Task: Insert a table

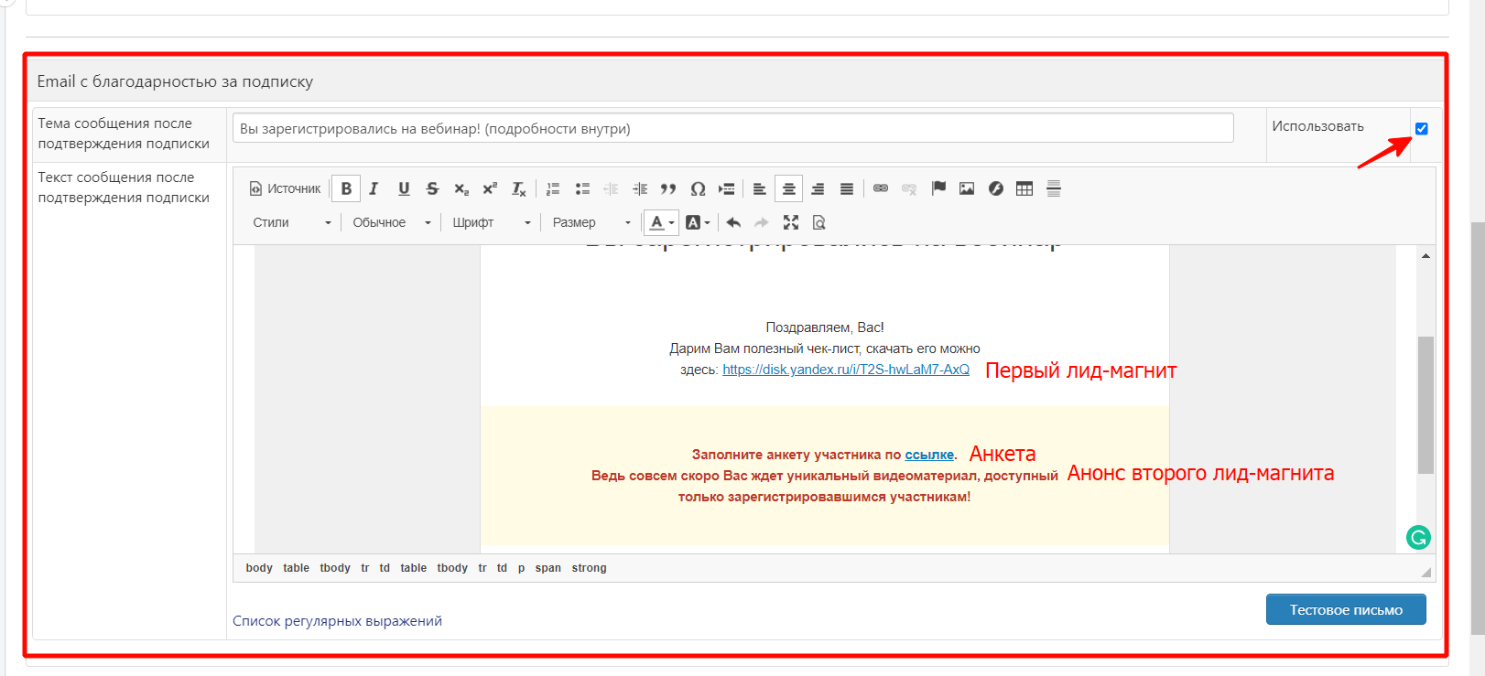Action: coord(1024,188)
